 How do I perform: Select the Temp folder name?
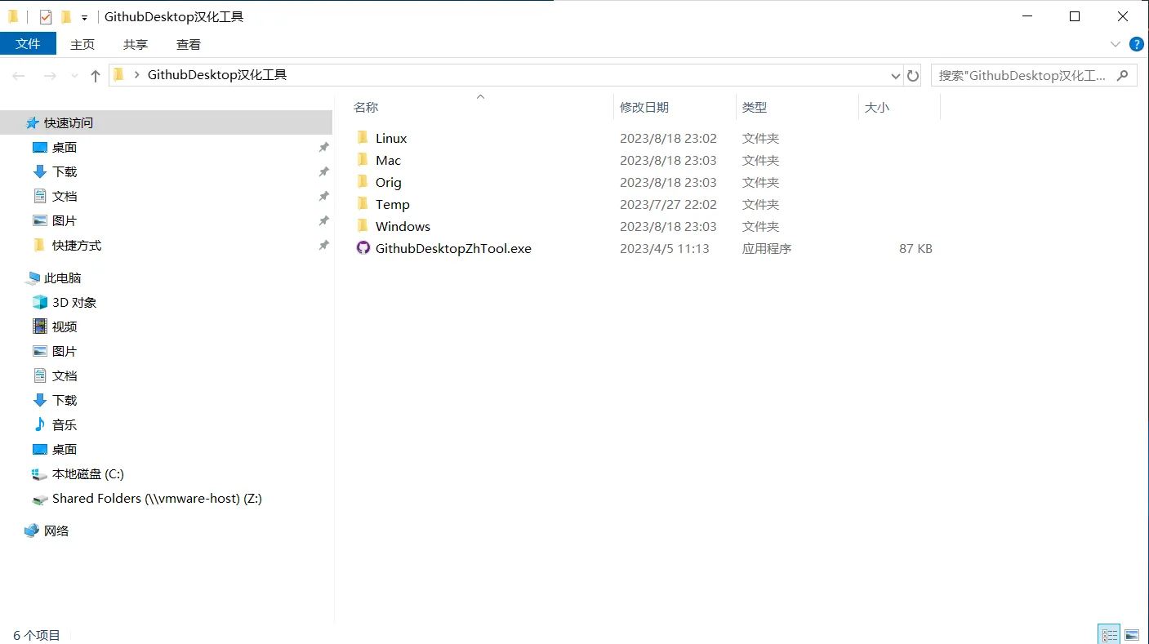point(393,204)
